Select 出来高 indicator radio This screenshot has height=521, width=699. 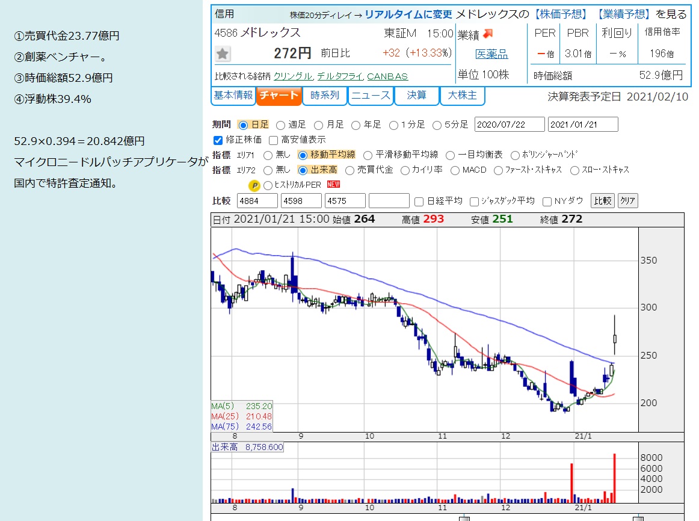[x=303, y=170]
